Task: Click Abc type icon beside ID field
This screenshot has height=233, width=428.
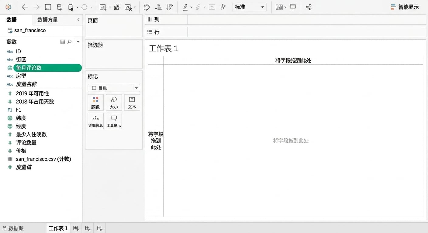Action: click(x=10, y=52)
